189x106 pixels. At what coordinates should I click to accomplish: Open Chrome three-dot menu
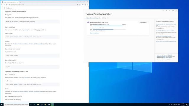click(x=87, y=5)
